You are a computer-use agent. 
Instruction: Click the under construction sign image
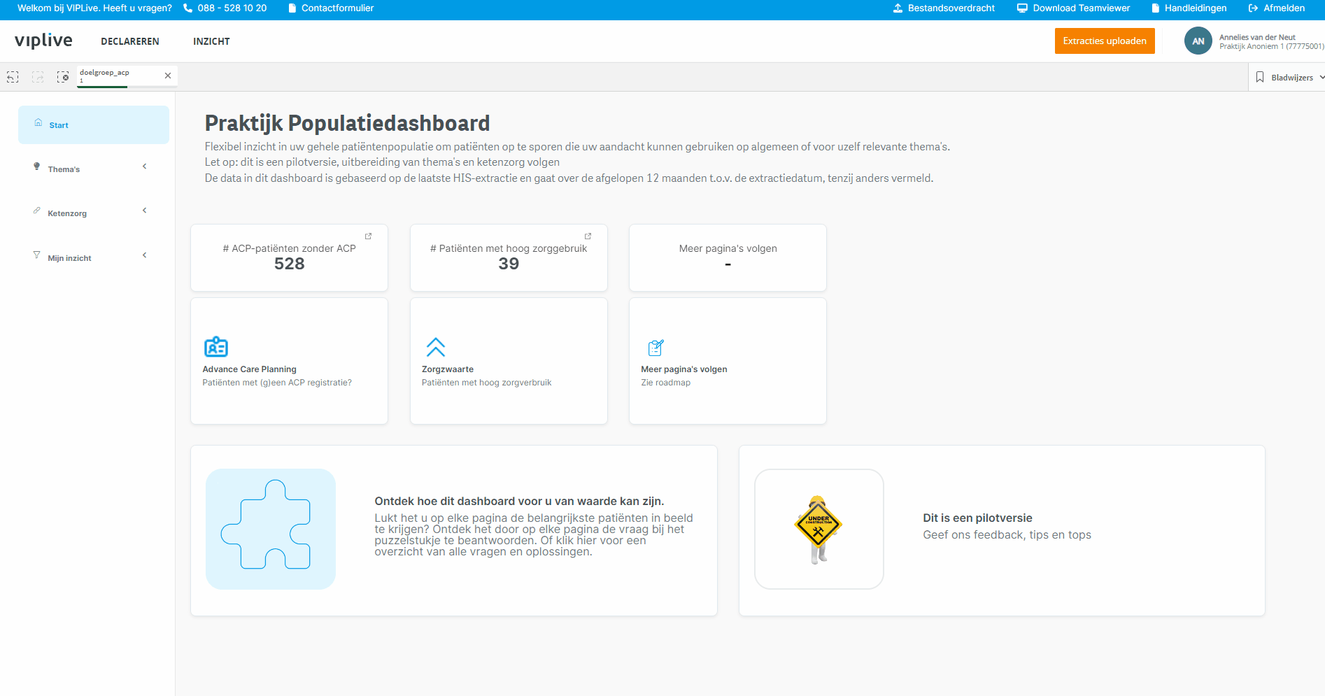[819, 529]
